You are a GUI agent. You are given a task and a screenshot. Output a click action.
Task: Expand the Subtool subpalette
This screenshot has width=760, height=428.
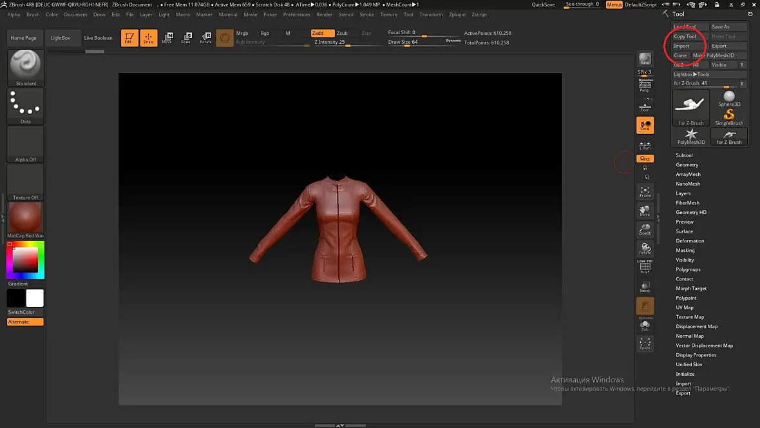coord(684,155)
